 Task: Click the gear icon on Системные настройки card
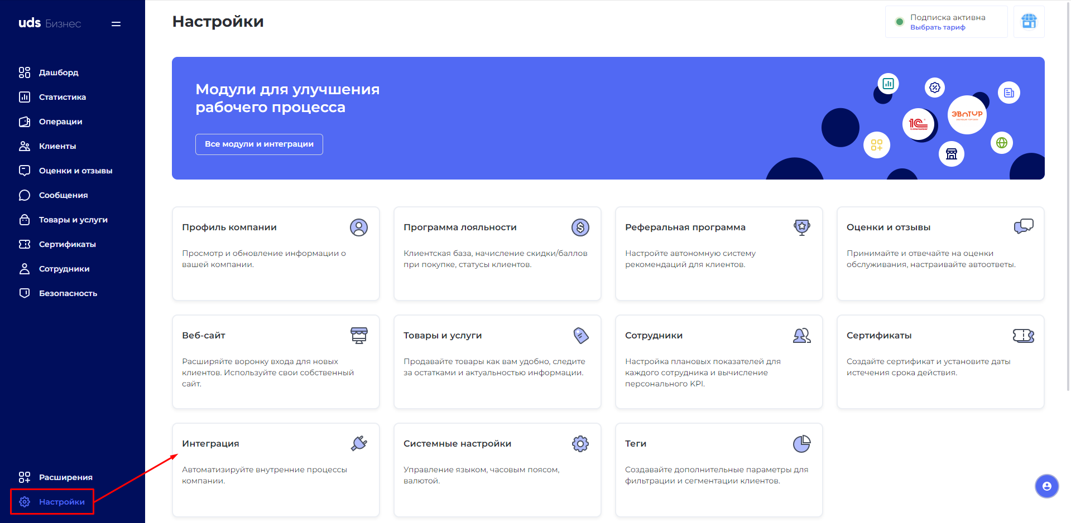[580, 444]
